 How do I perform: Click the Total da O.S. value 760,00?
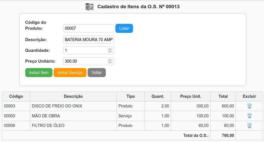(x=227, y=135)
